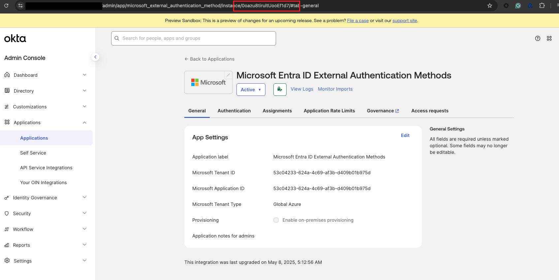
Task: Toggle Enable on-premises provisioning checkbox
Action: [276, 220]
